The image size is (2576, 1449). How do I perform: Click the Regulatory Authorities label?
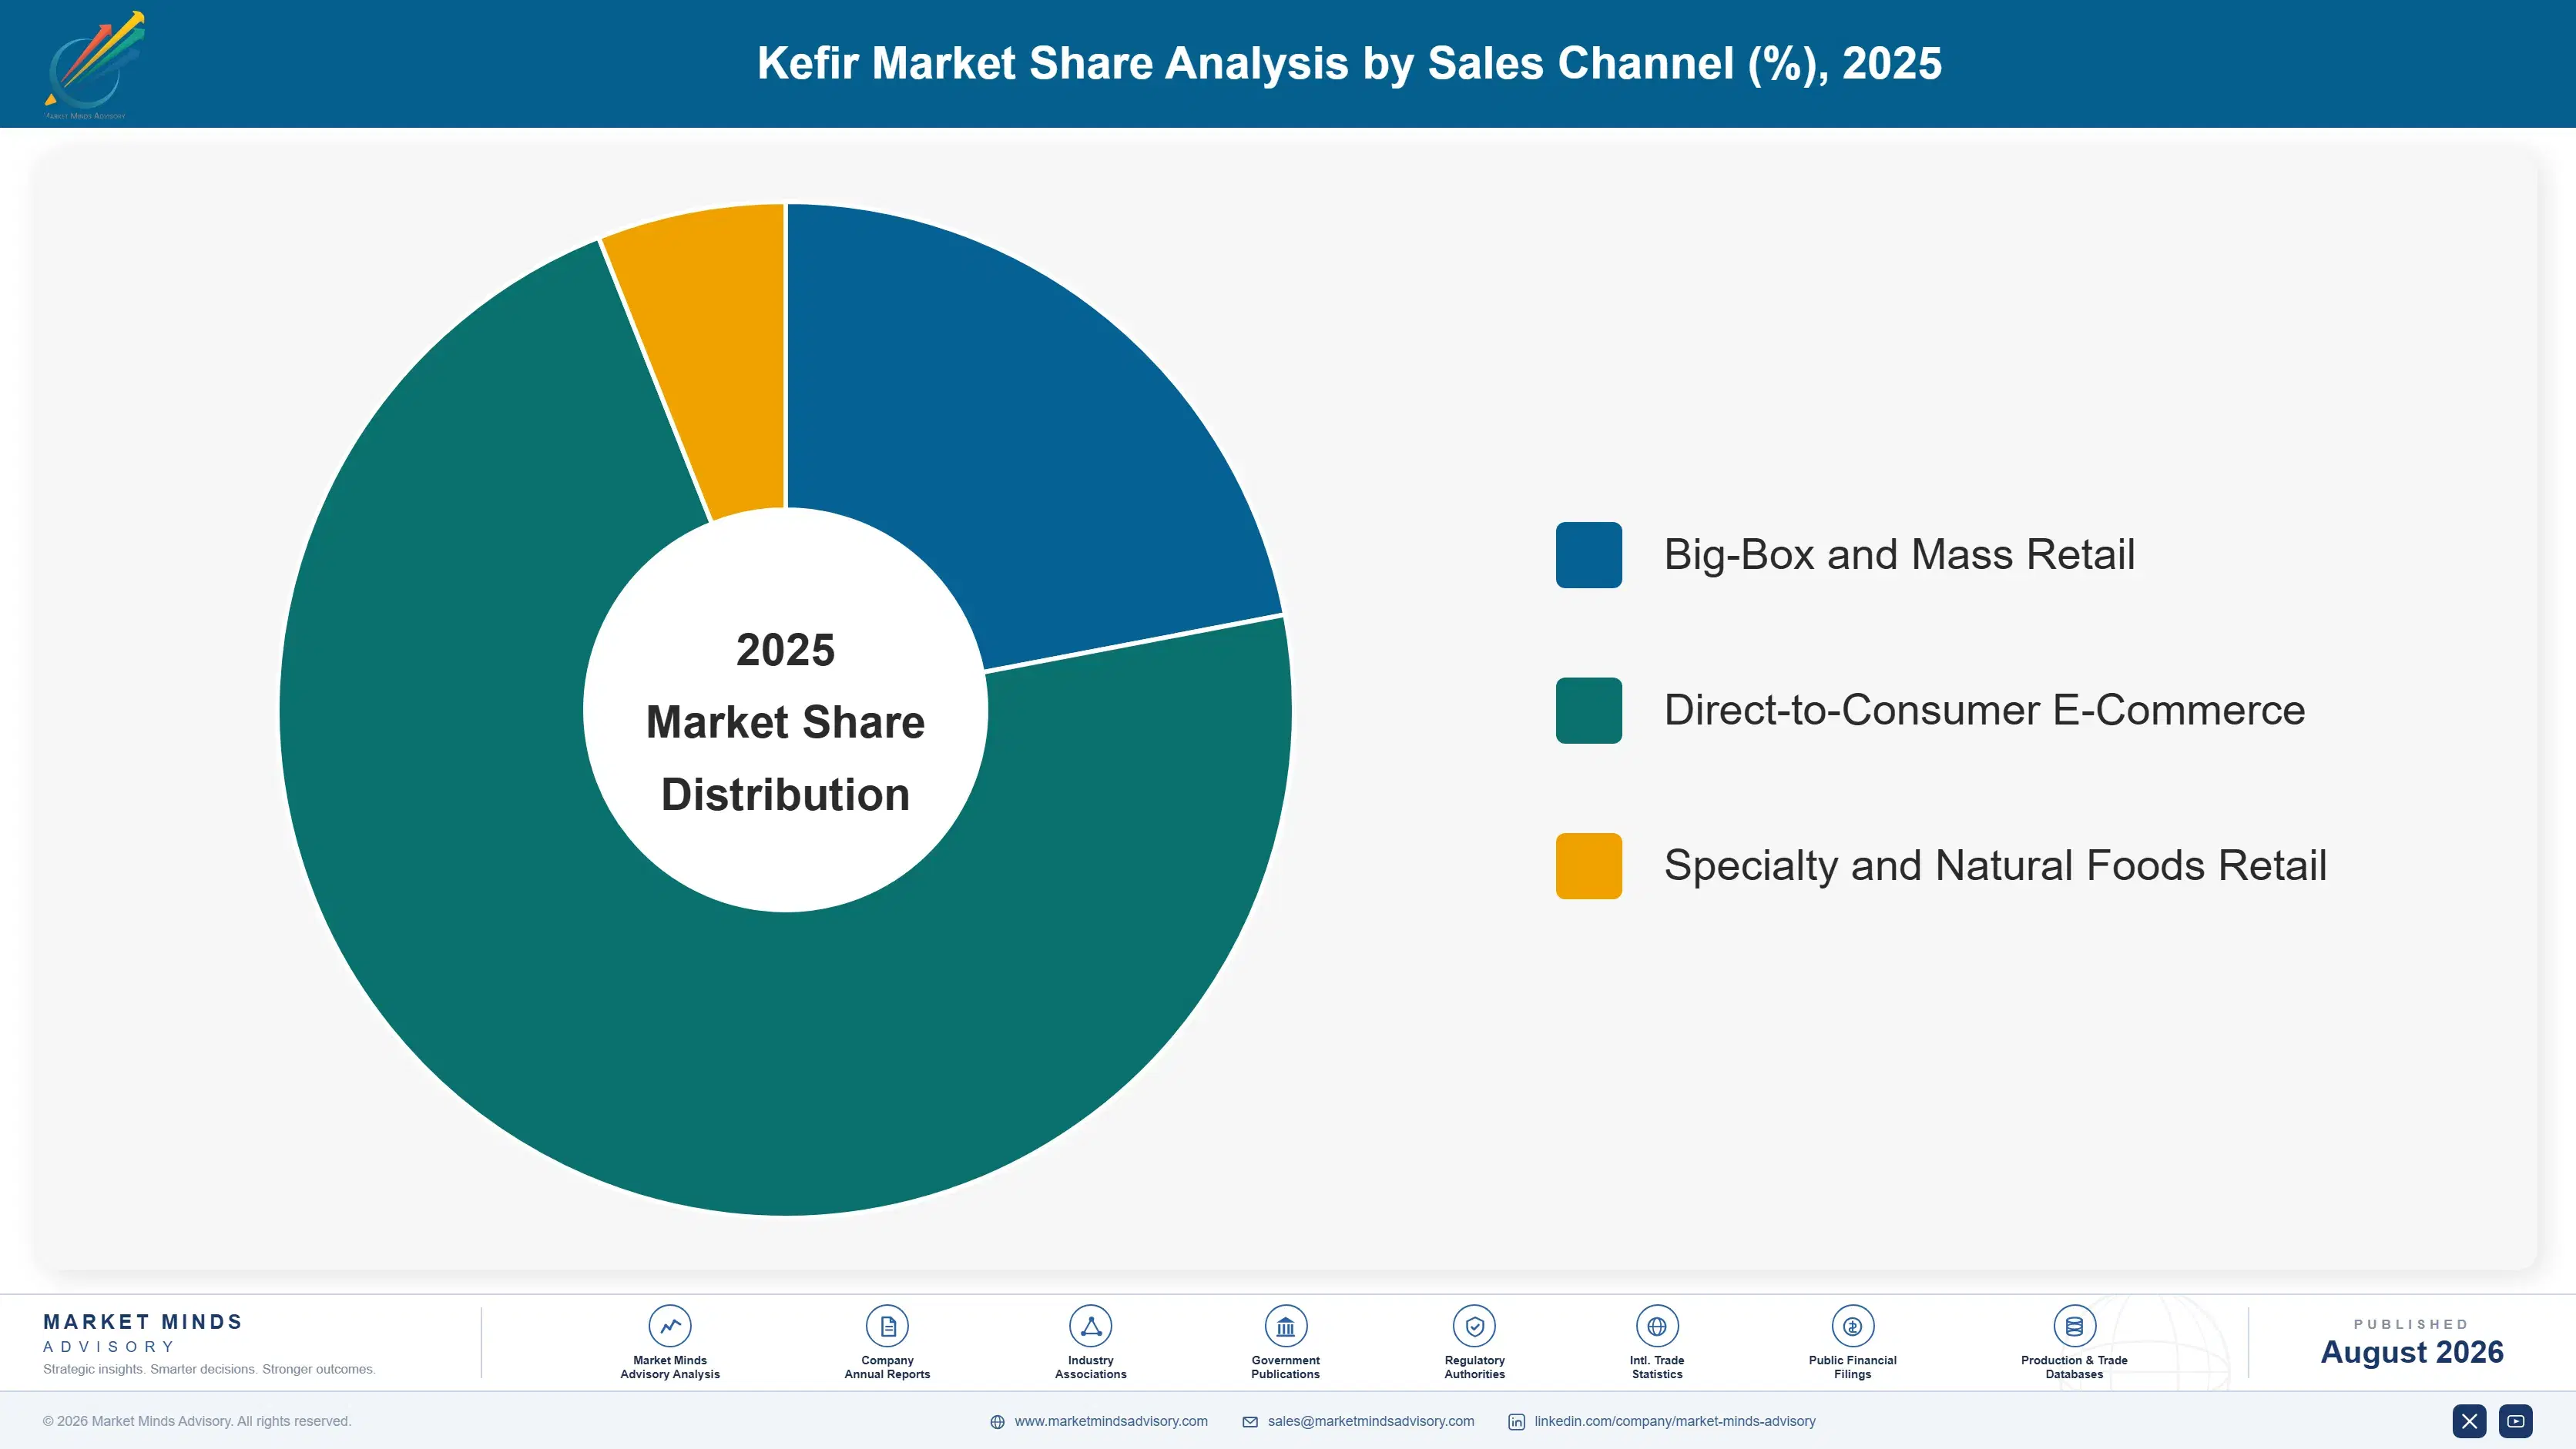coord(1474,1367)
